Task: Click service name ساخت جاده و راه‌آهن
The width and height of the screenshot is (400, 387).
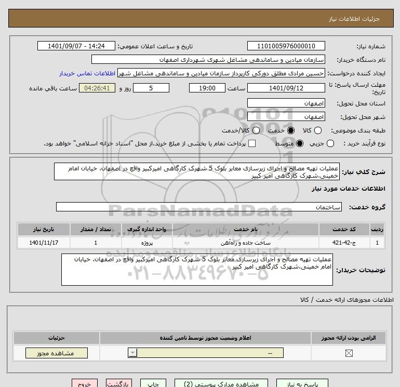Action: pos(246,243)
